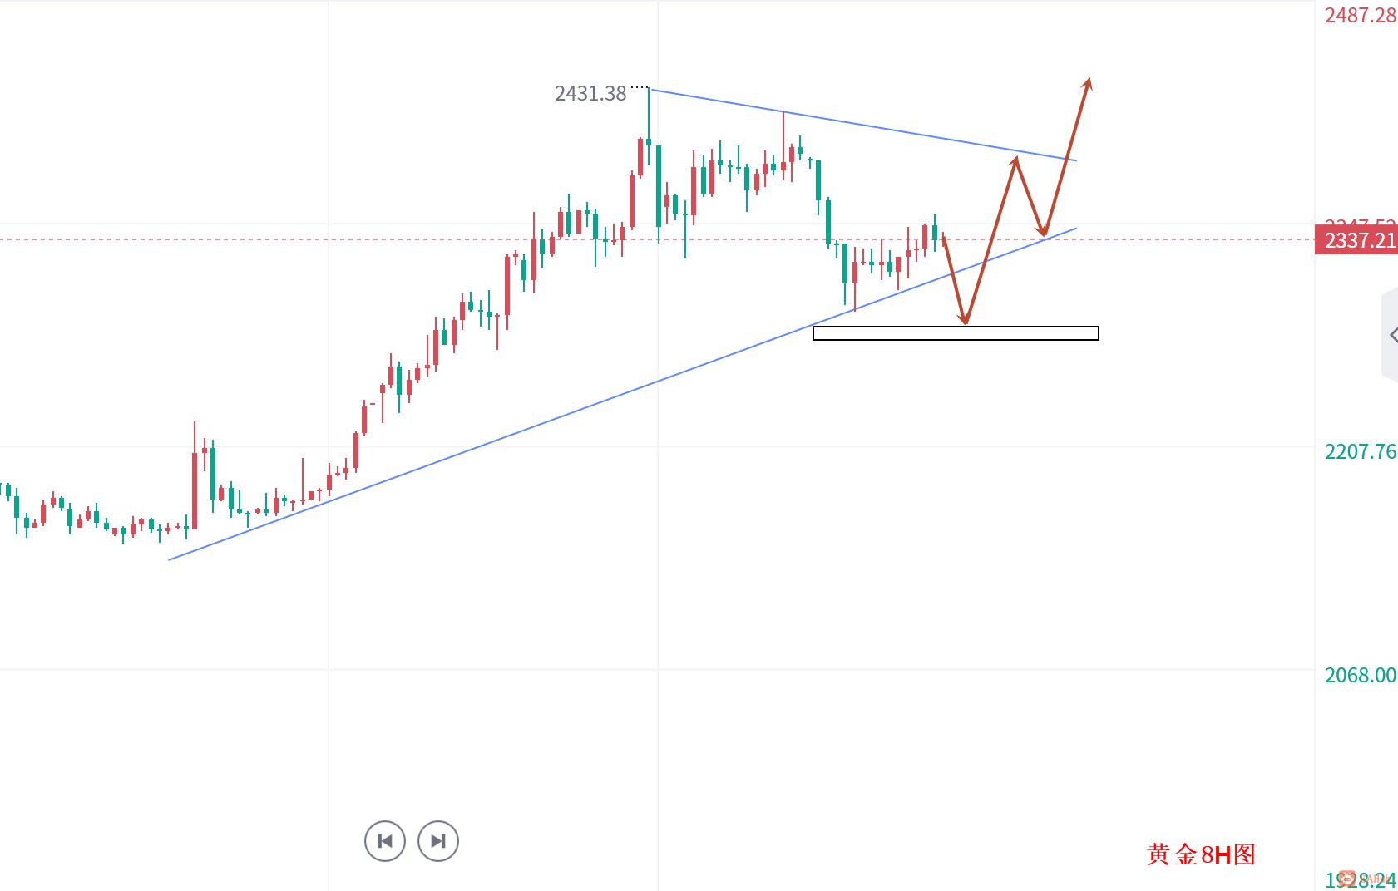
Task: Click the 2487.28 price axis label
Action: point(1360,15)
